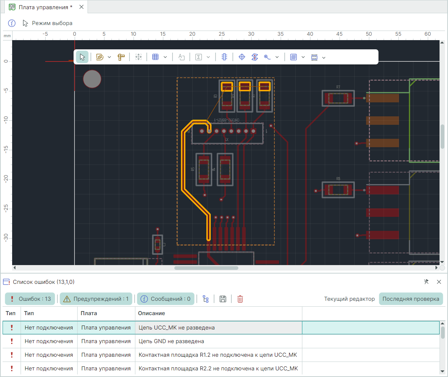
Task: Click the track routing tool icon
Action: [100, 57]
